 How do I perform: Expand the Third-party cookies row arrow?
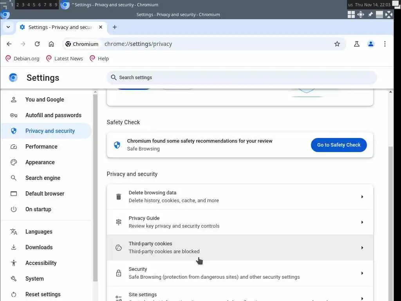coord(362,248)
